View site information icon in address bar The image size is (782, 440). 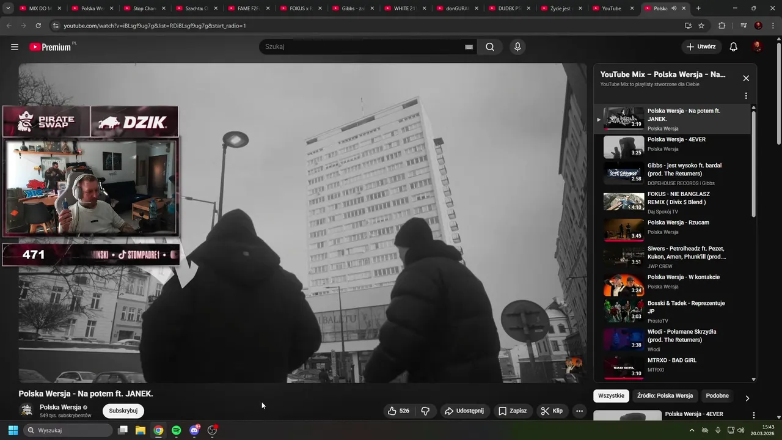pyautogui.click(x=56, y=26)
